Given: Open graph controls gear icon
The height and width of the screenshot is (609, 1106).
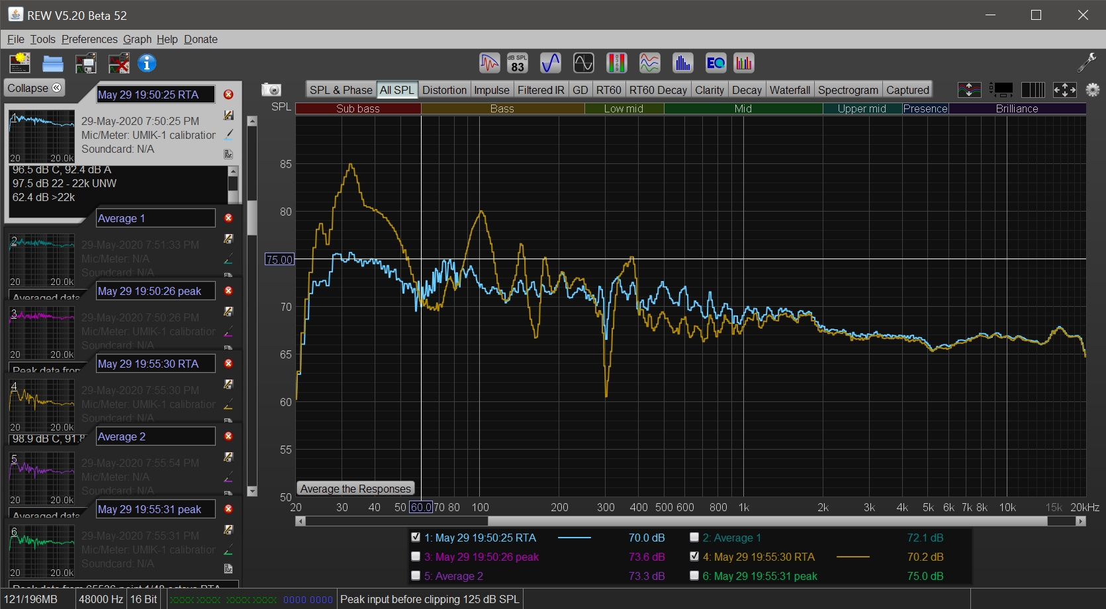Looking at the screenshot, I should tap(1093, 90).
